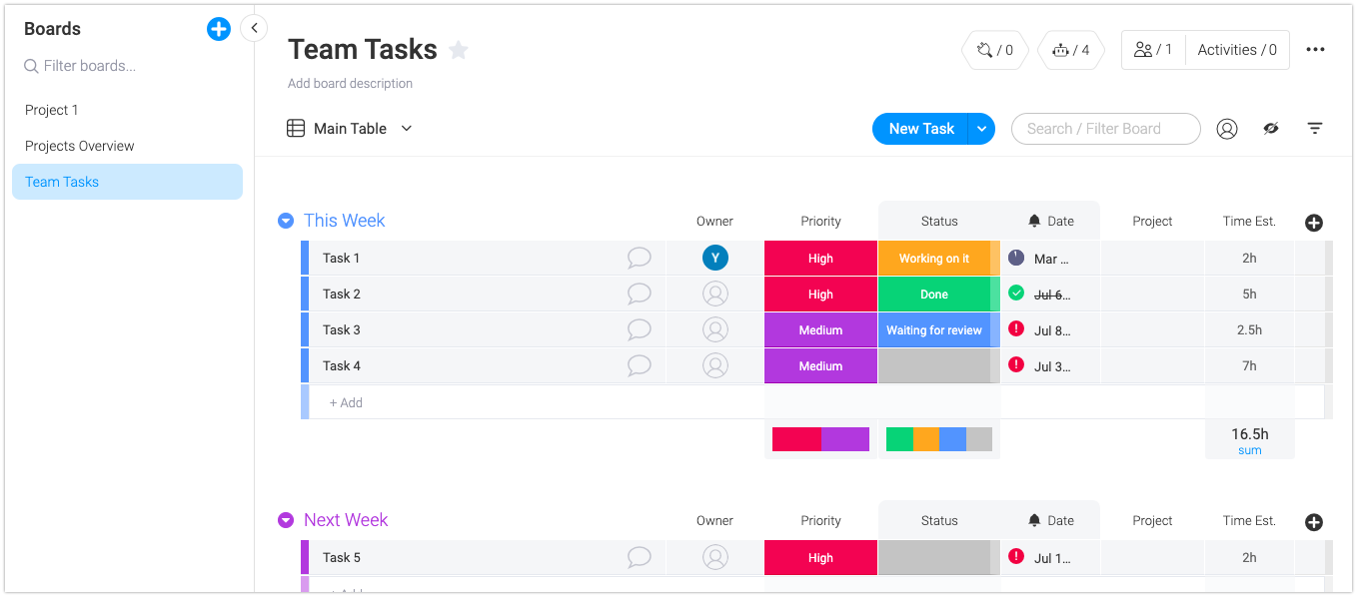The width and height of the screenshot is (1357, 597).
Task: Open the Activities log button
Action: 1237,50
